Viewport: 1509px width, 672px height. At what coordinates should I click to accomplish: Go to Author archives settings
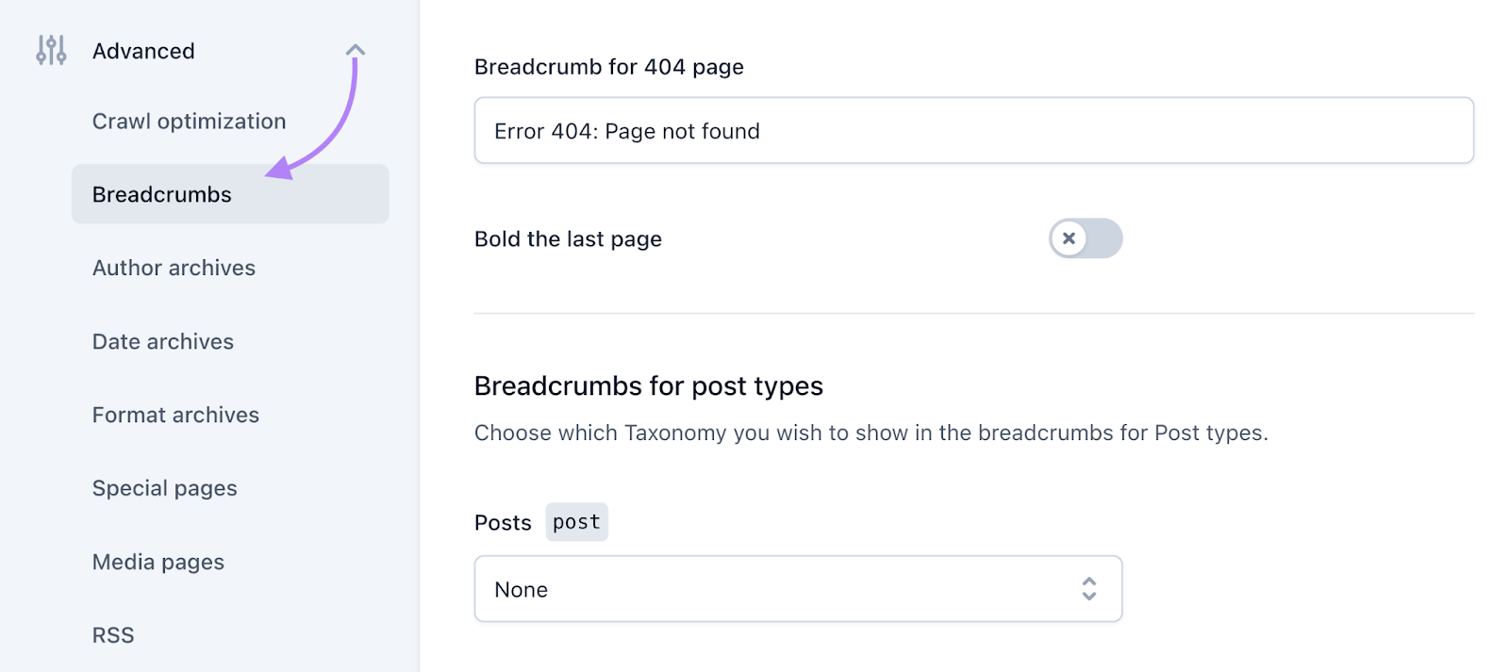click(173, 268)
